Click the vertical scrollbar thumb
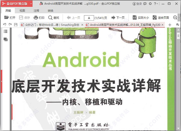181x131 pixels. click(179, 36)
